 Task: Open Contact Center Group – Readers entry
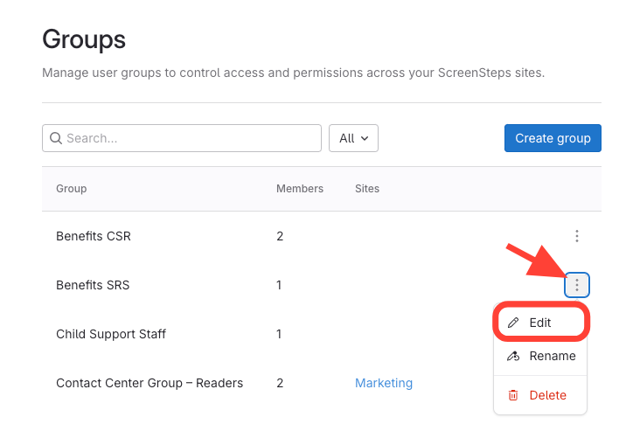[x=150, y=383]
